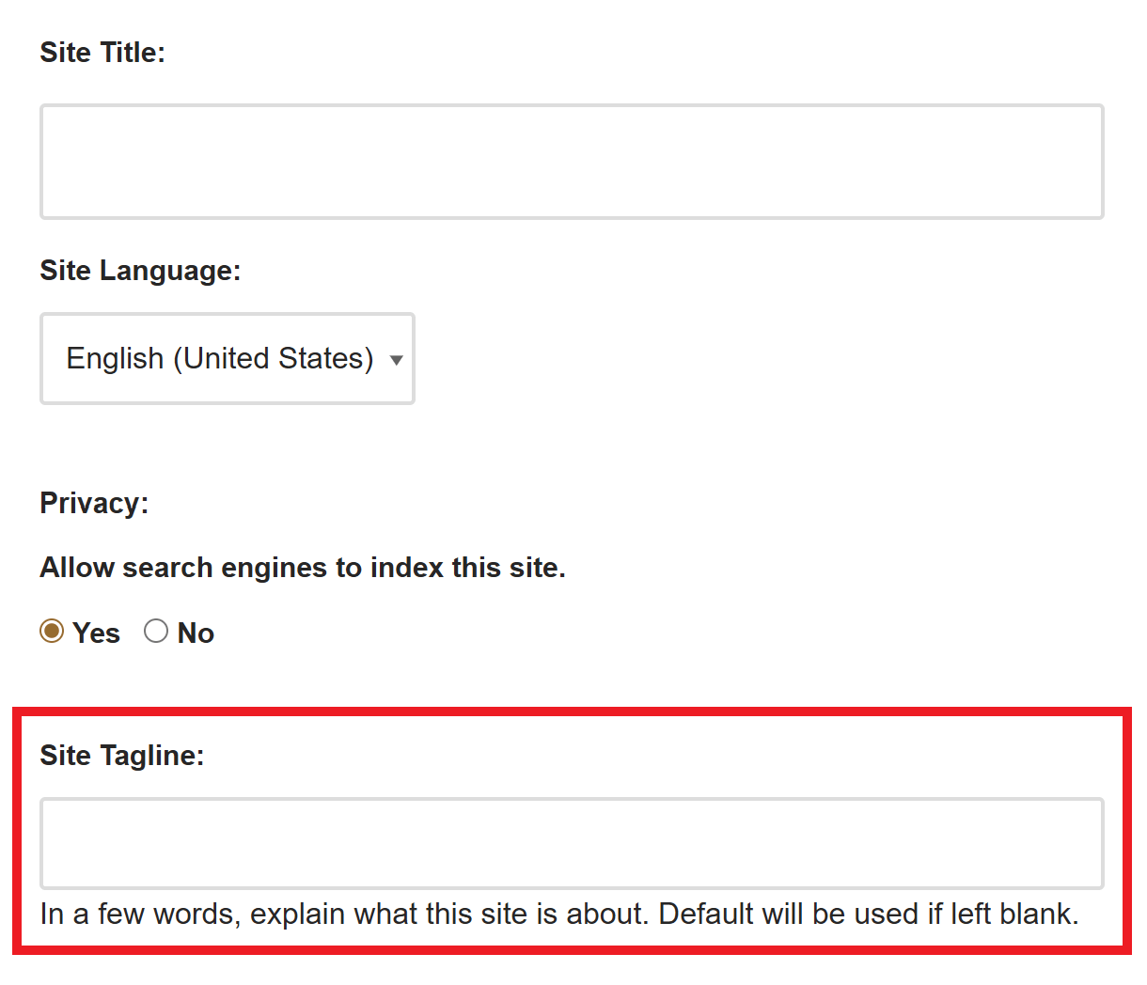Click the "Yes" label text
This screenshot has height=985, width=1147.
96,633
